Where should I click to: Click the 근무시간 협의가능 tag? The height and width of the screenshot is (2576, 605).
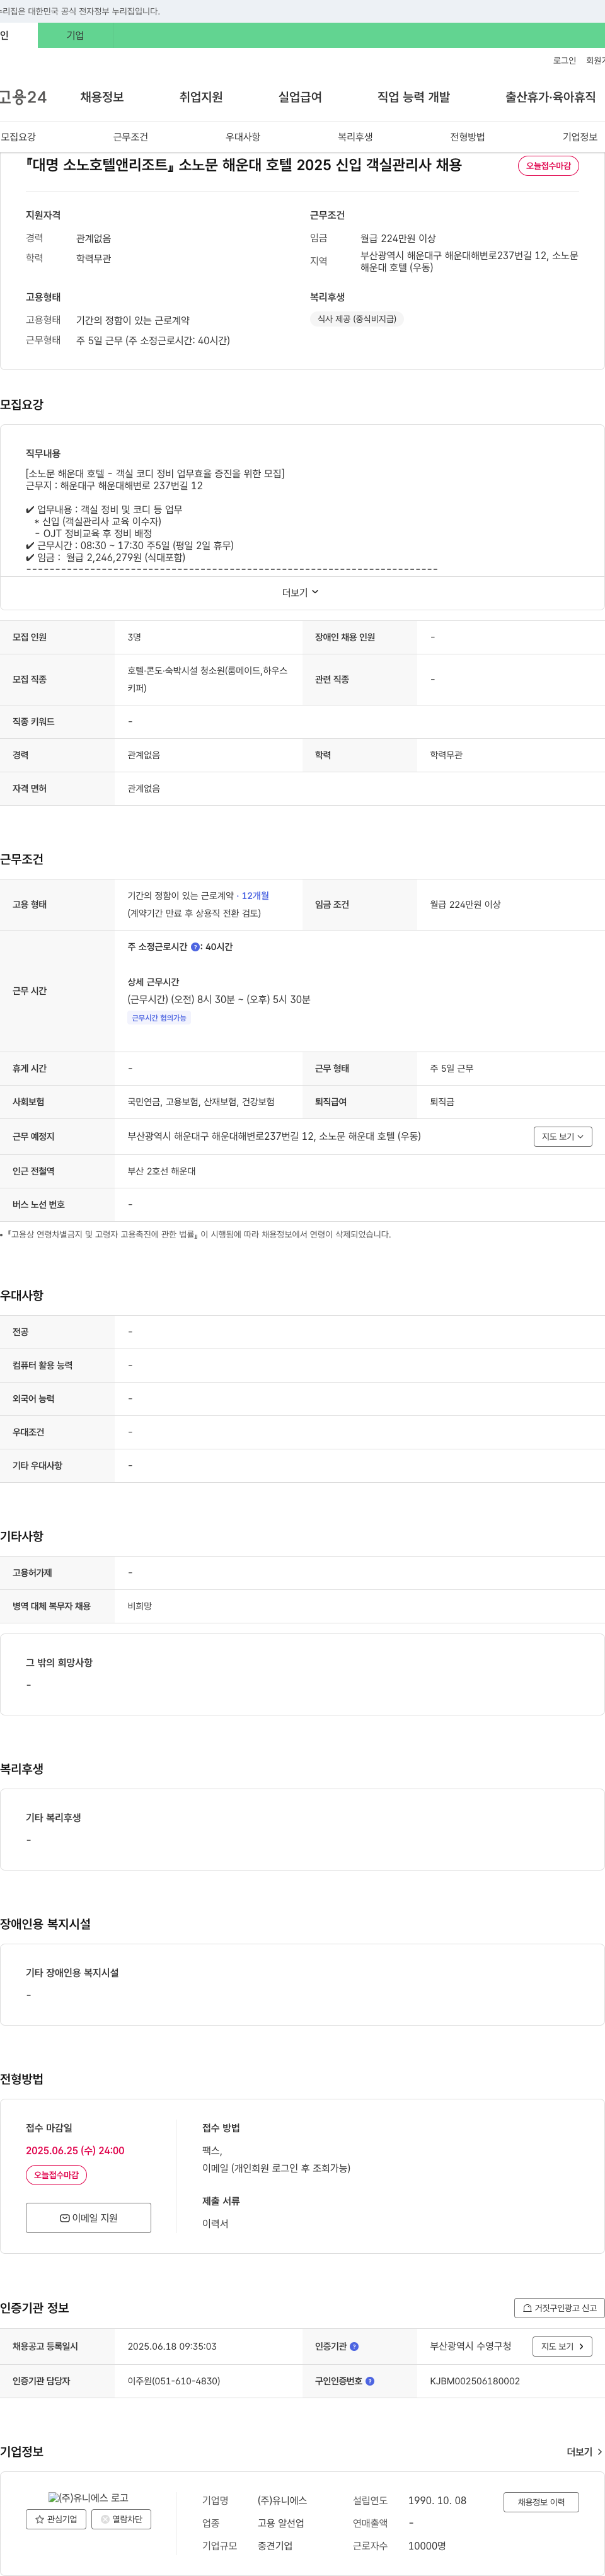click(x=159, y=1018)
